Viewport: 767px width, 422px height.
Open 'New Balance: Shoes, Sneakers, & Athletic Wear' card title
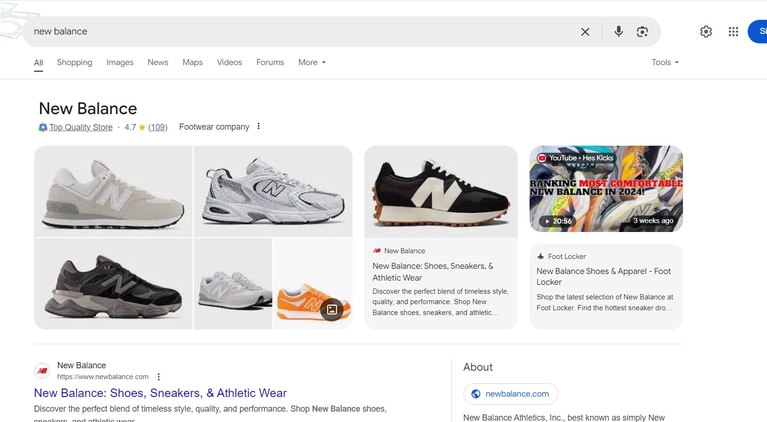point(433,272)
